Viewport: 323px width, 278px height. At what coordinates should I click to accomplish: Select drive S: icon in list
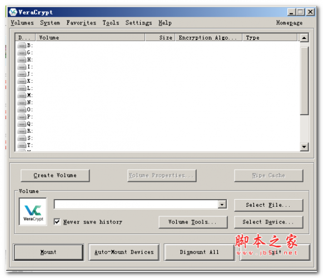[x=22, y=138]
